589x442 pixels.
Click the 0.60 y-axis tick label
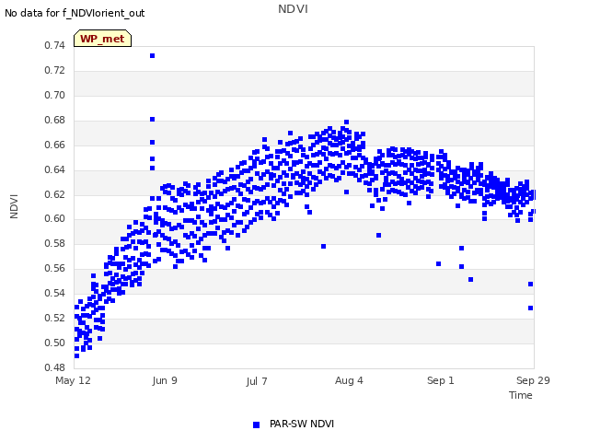[54, 219]
